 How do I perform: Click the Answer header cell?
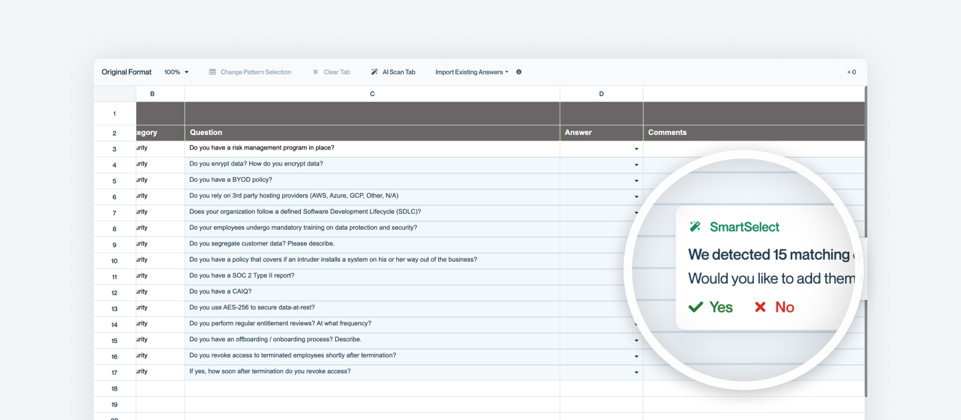[x=601, y=133]
